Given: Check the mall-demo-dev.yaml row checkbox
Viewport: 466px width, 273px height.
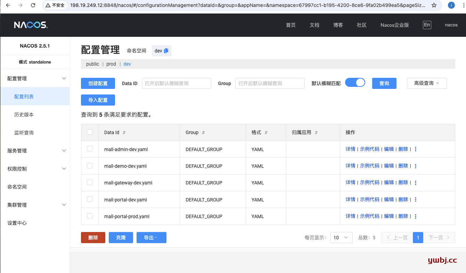Looking at the screenshot, I should coord(90,165).
